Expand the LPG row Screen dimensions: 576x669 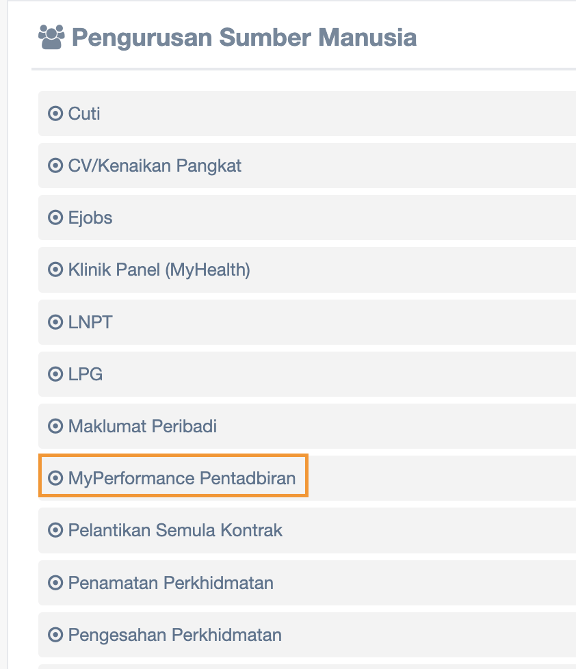[86, 374]
